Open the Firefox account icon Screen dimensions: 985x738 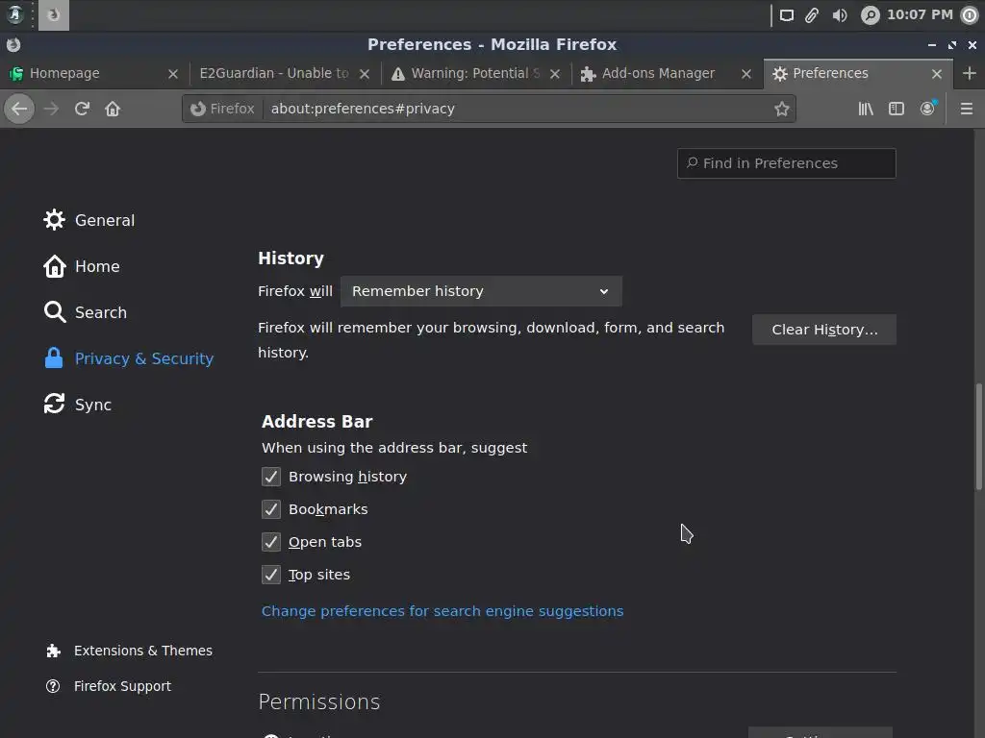(x=927, y=109)
